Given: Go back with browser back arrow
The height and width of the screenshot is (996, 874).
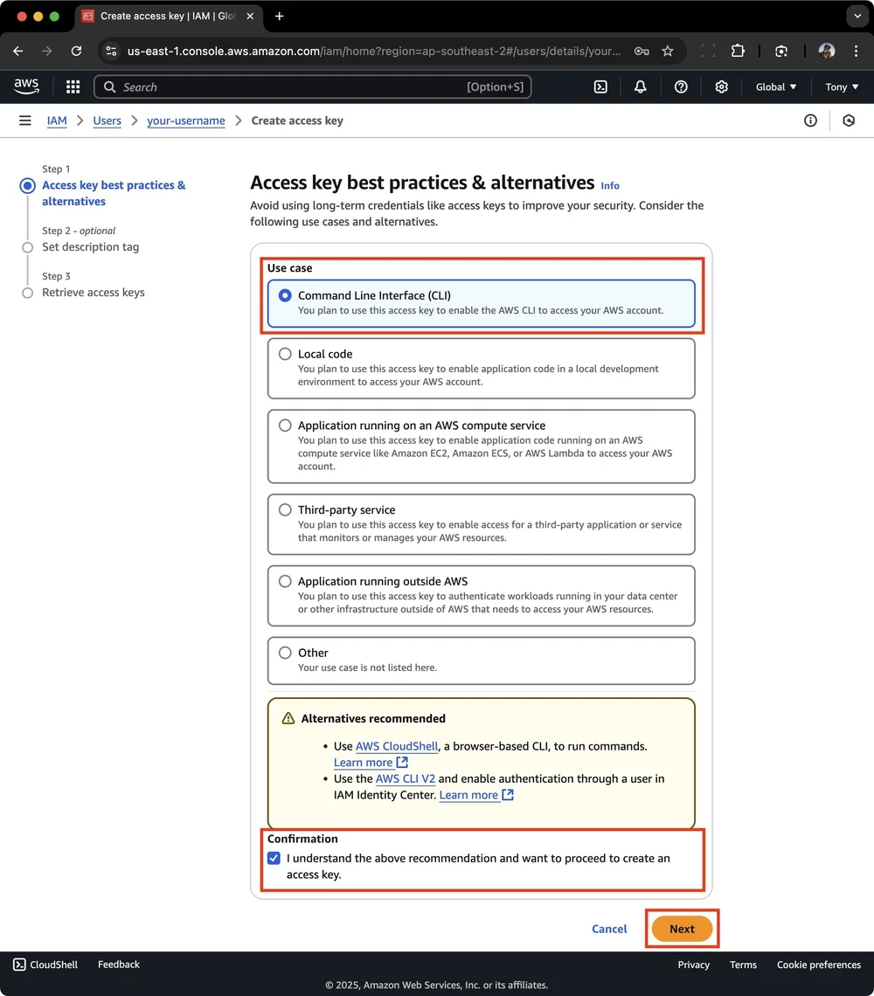Looking at the screenshot, I should pos(17,51).
